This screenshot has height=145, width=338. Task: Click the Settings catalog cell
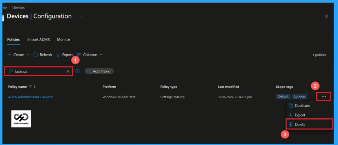point(172,97)
